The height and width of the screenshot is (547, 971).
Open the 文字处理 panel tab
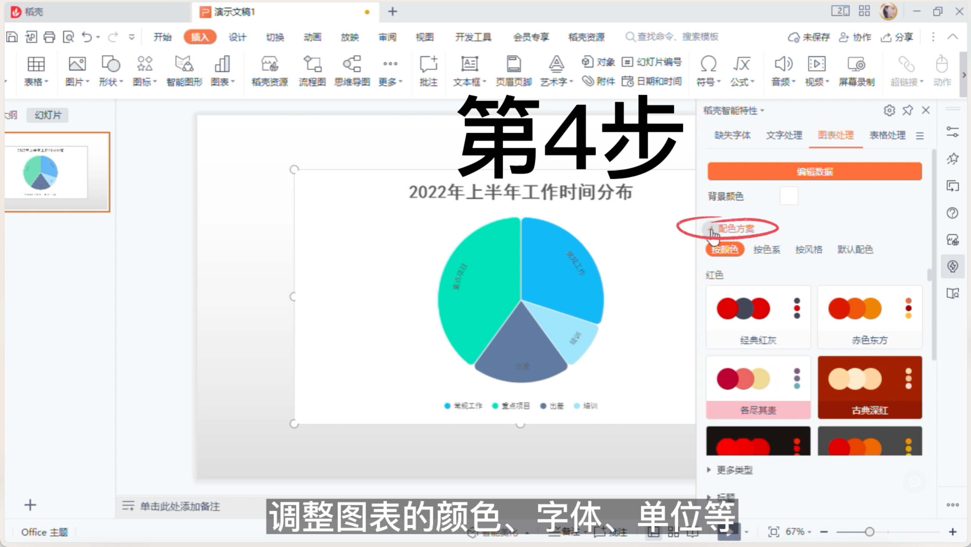[x=784, y=135]
